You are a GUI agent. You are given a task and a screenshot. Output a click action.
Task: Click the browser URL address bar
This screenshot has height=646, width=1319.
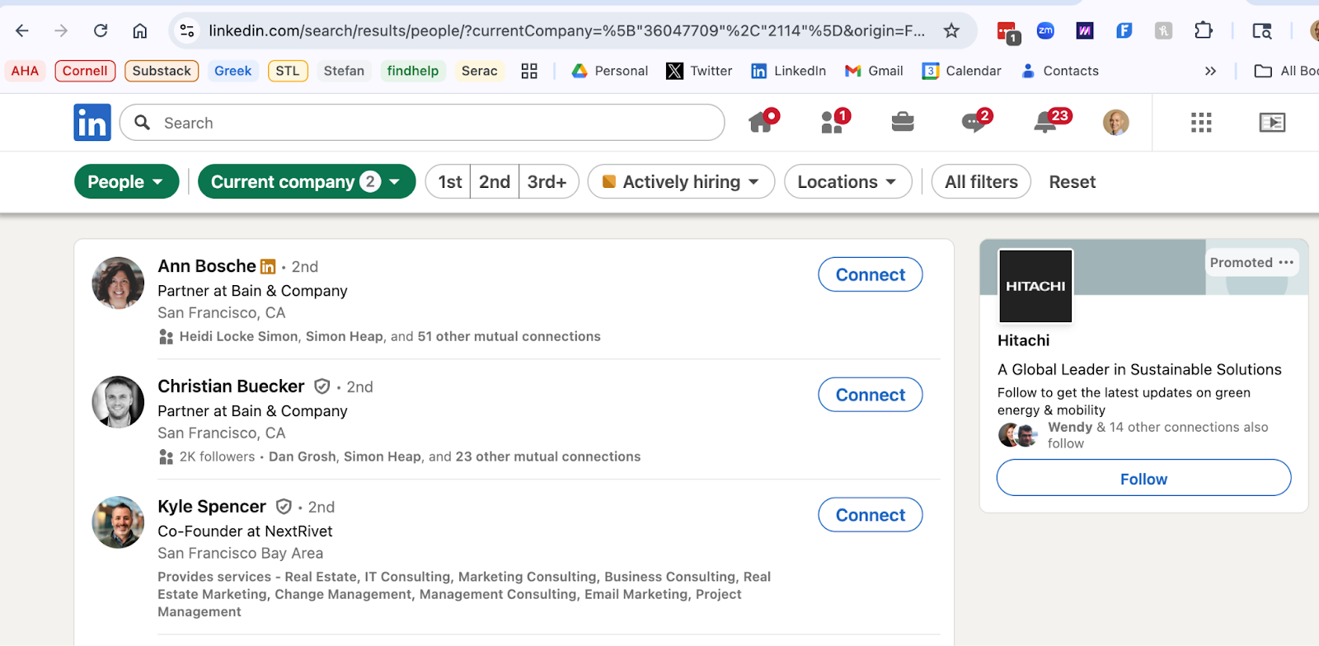click(566, 30)
